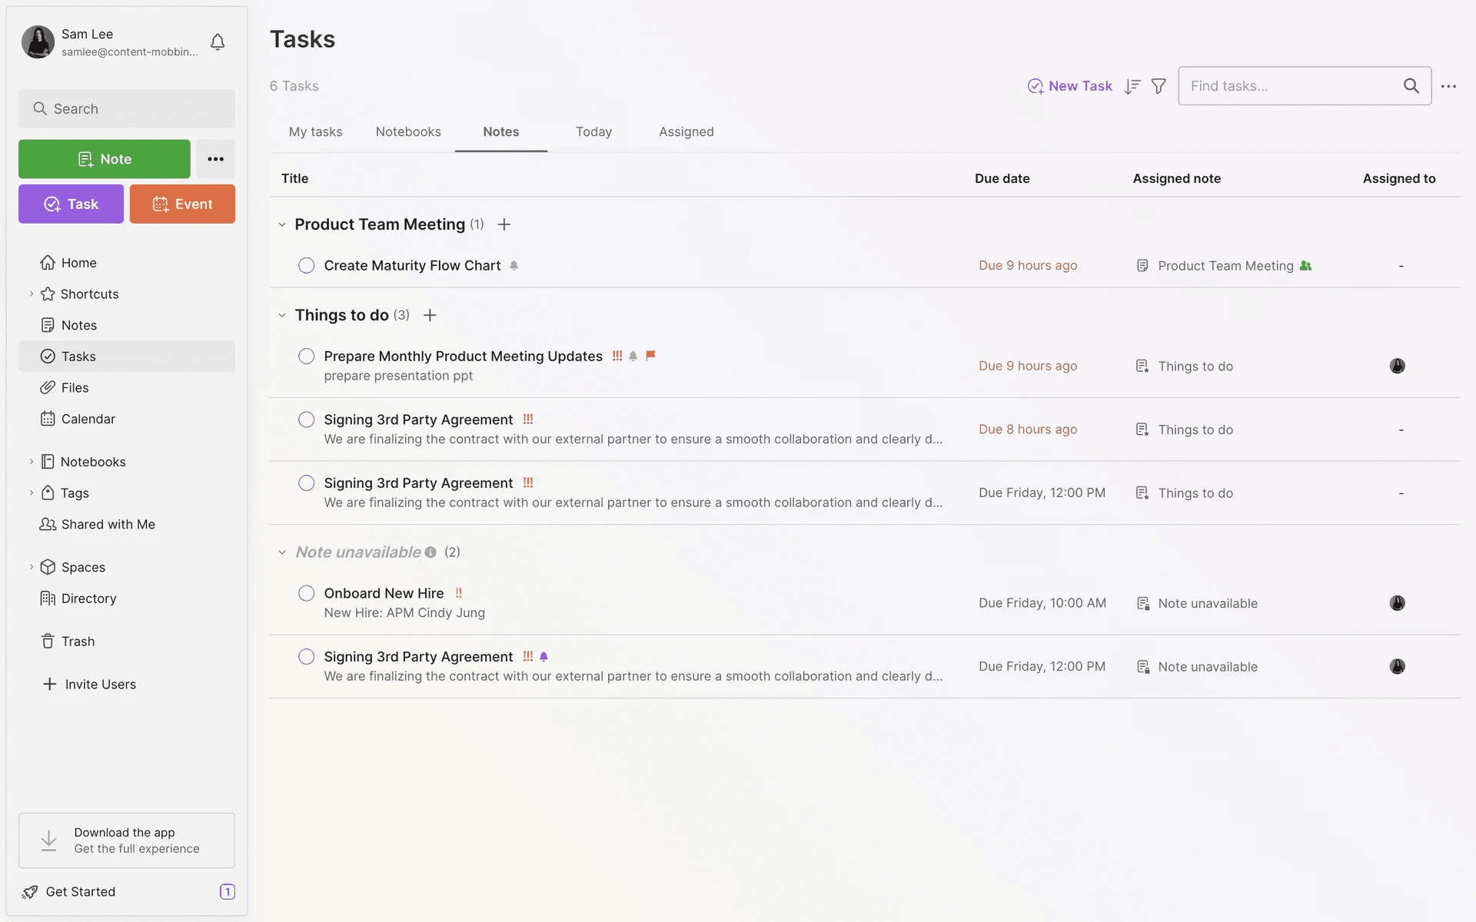Switch to the Today tab
1476x922 pixels.
click(x=593, y=132)
